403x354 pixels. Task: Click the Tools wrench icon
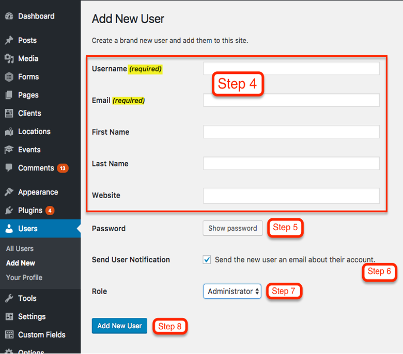tap(9, 298)
